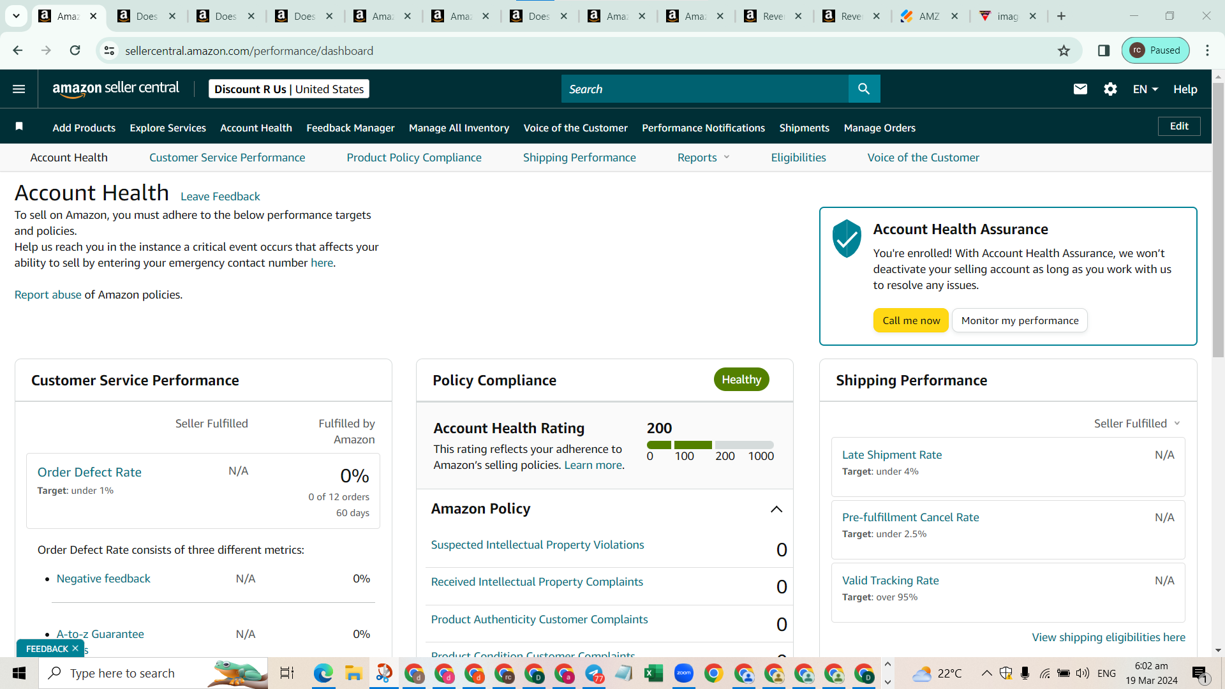1225x689 pixels.
Task: Open Chrome side panel
Action: [1104, 50]
